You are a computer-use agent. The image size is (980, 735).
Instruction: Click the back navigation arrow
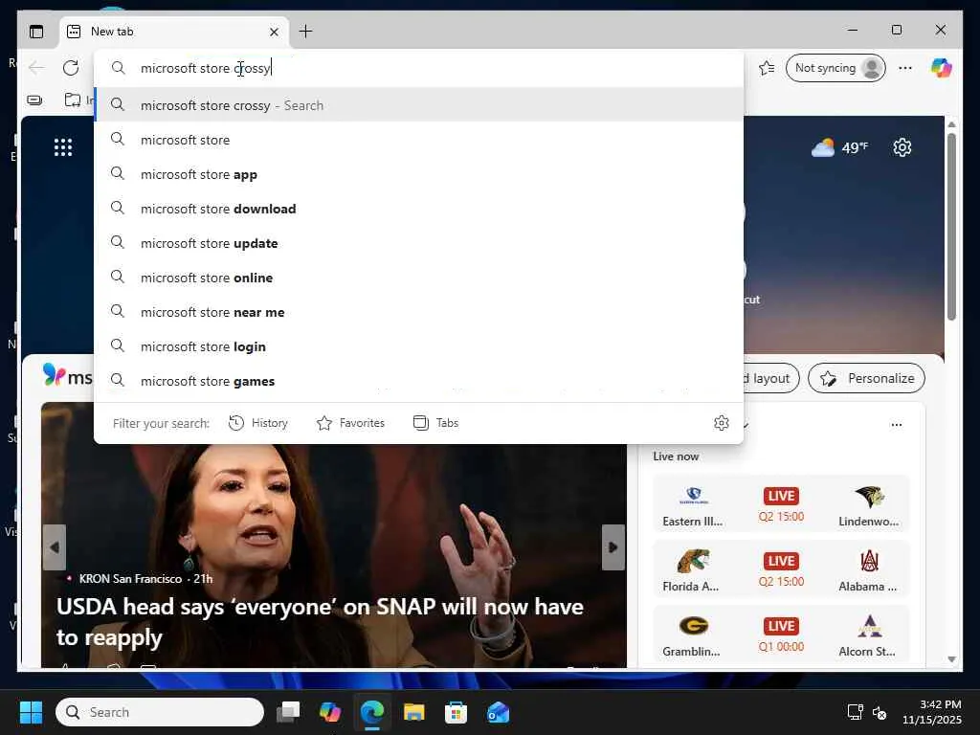tap(36, 68)
